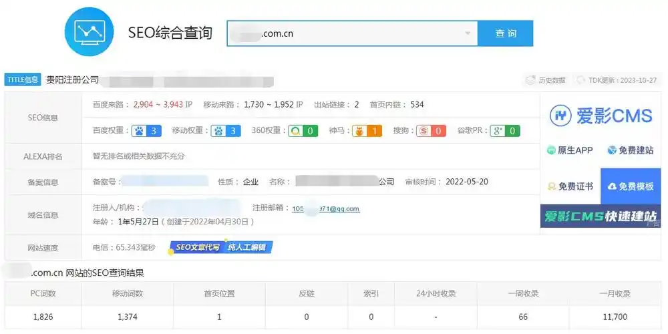Click the 移动权重 paw badge
This screenshot has height=334, width=668.
coord(226,131)
